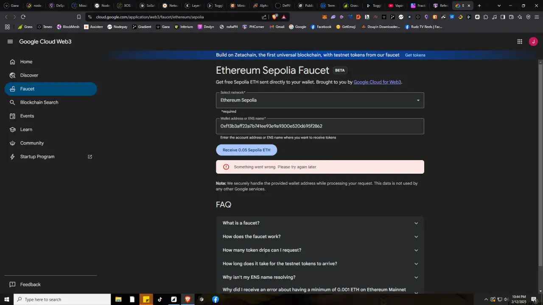Open the Nodepay bookmark
This screenshot has height=305, width=543.
click(x=118, y=27)
